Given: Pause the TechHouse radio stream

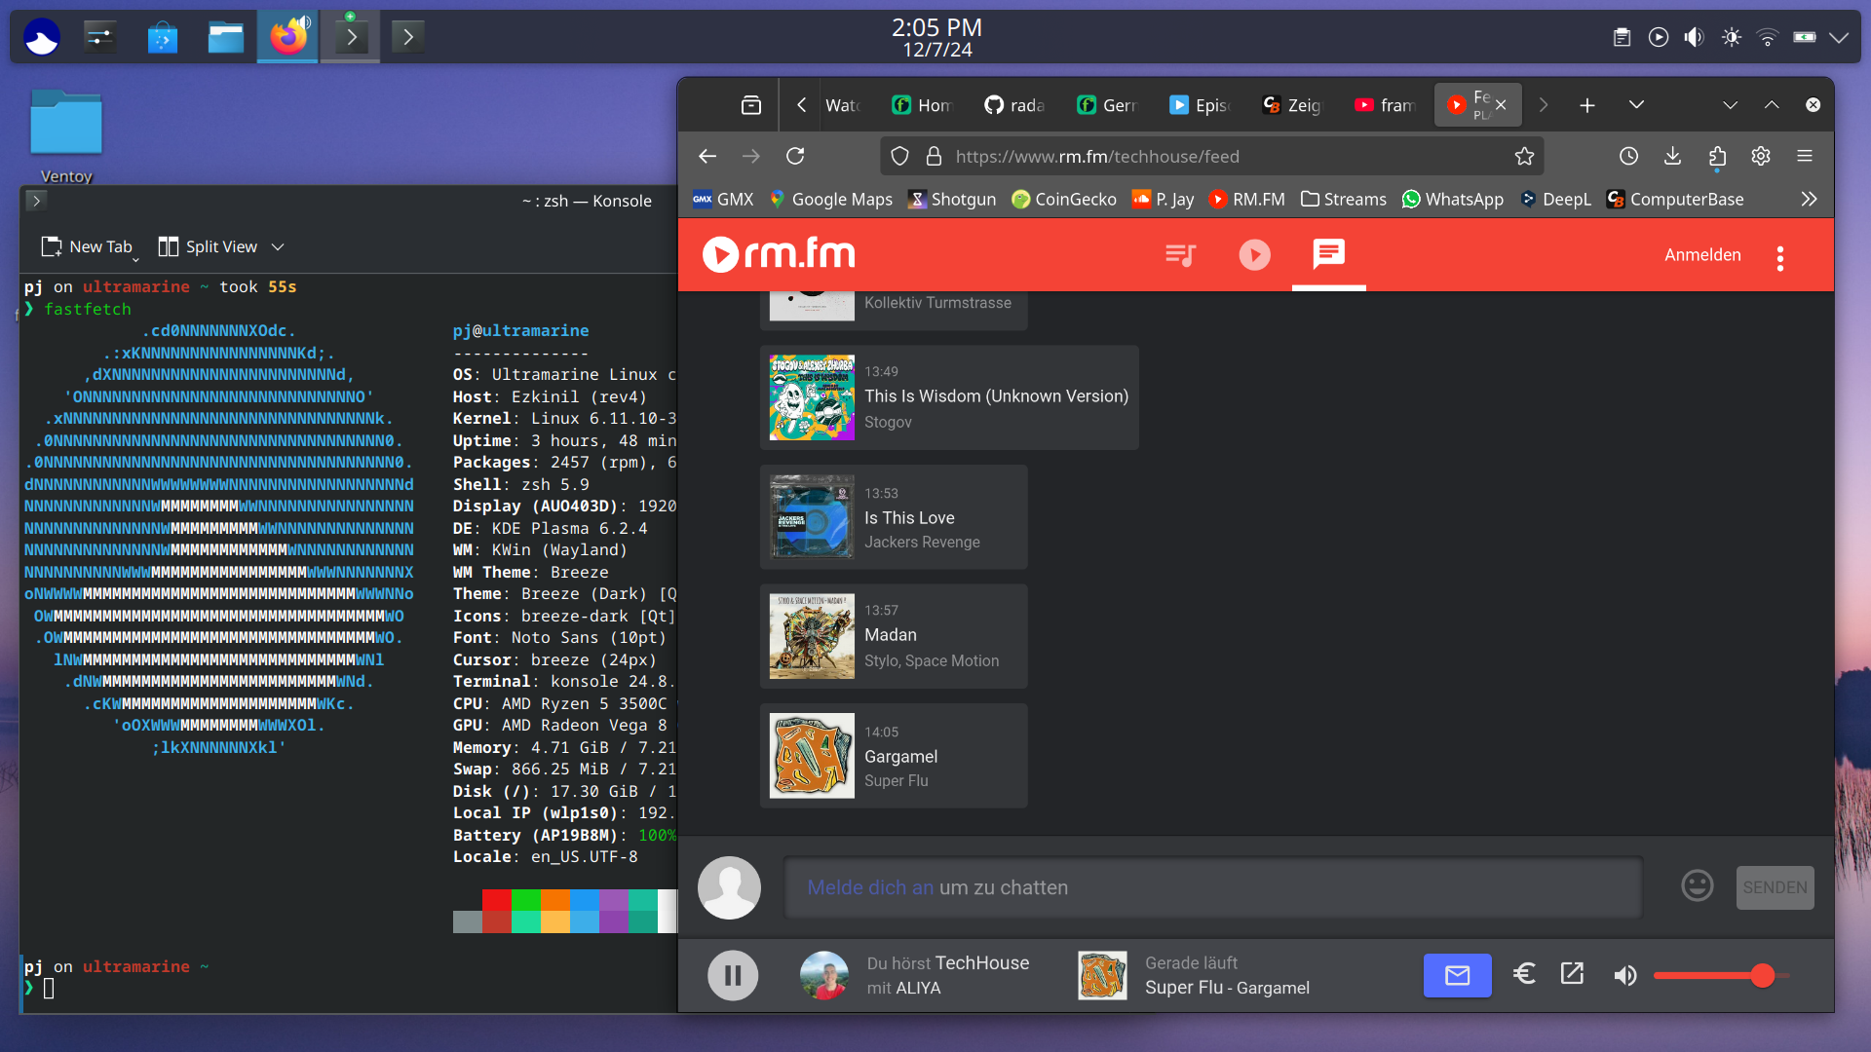Looking at the screenshot, I should tap(733, 975).
